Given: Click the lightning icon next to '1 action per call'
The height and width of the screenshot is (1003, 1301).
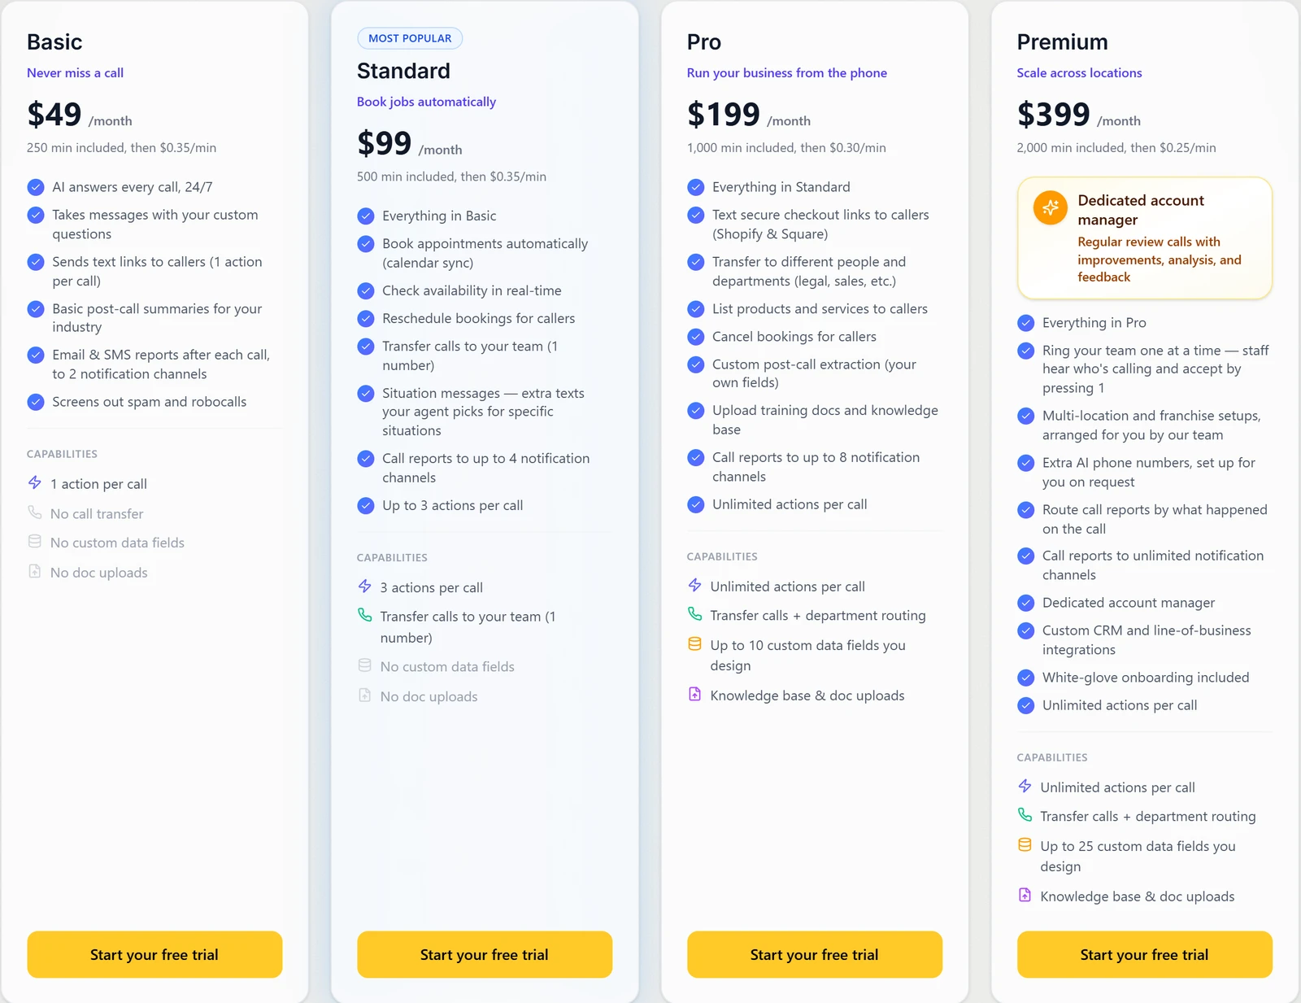Looking at the screenshot, I should pyautogui.click(x=35, y=482).
